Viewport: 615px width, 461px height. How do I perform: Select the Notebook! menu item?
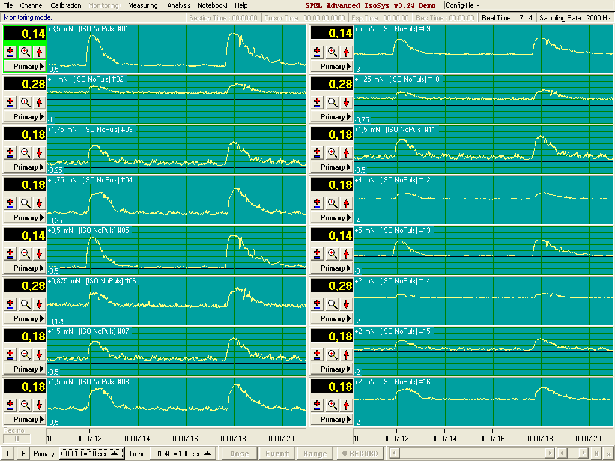(x=212, y=5)
